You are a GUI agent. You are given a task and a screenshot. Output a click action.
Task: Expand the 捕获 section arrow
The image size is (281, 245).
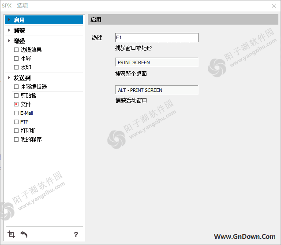click(x=9, y=30)
